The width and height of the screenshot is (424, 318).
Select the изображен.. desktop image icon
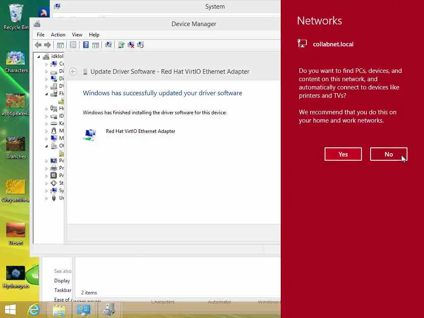pyautogui.click(x=15, y=105)
